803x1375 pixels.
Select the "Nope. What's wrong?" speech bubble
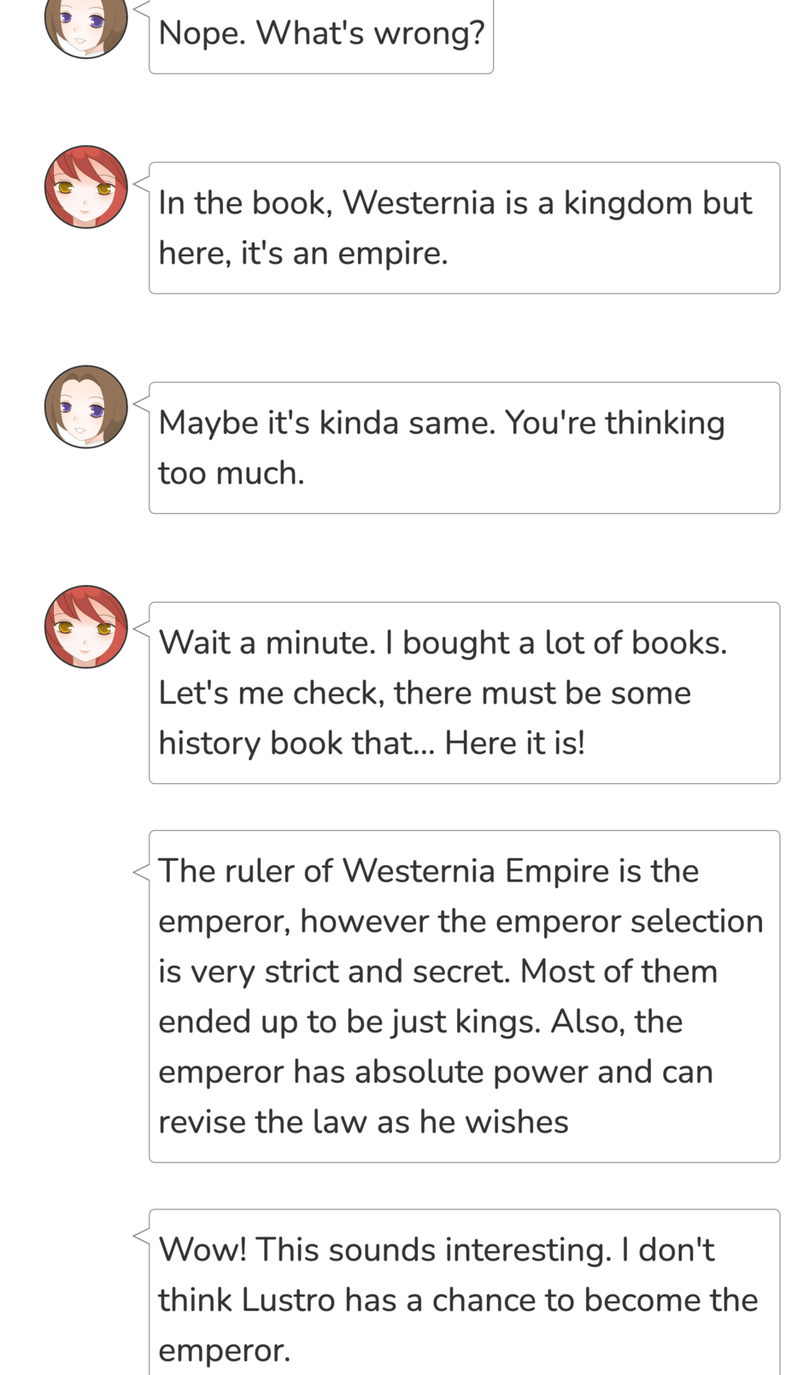pos(321,36)
